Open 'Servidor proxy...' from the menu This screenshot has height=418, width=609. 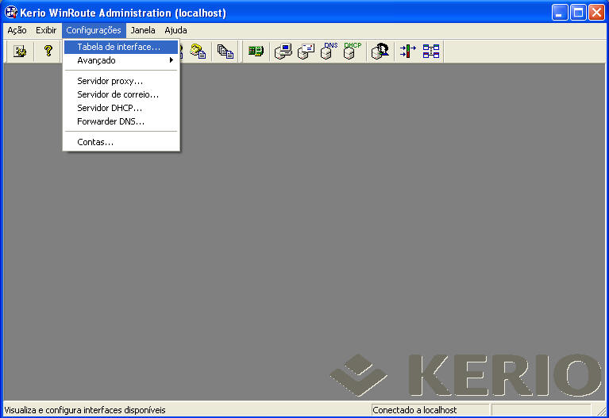click(x=110, y=81)
